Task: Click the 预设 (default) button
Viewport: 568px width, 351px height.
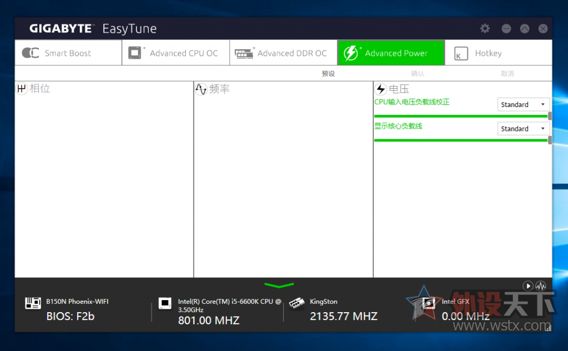Action: tap(328, 74)
